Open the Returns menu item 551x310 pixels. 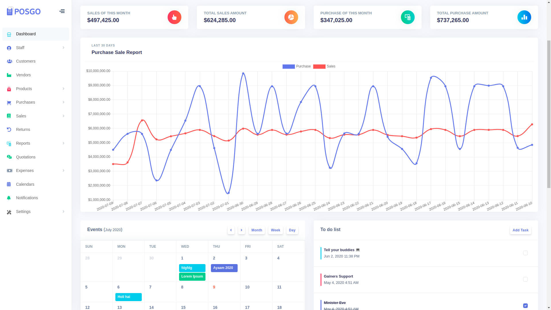36,129
